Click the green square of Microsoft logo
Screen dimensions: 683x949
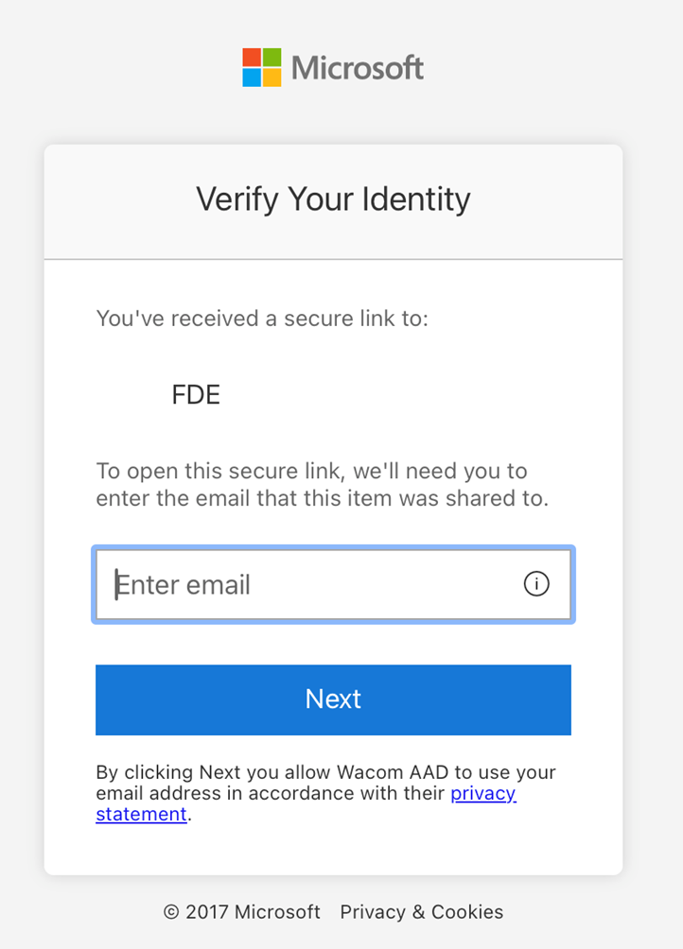(271, 57)
